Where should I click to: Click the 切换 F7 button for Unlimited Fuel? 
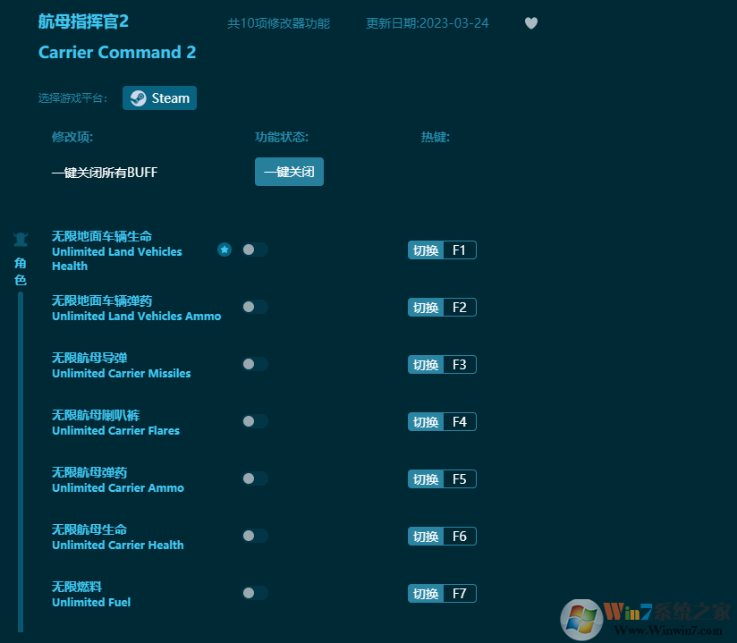coord(442,593)
